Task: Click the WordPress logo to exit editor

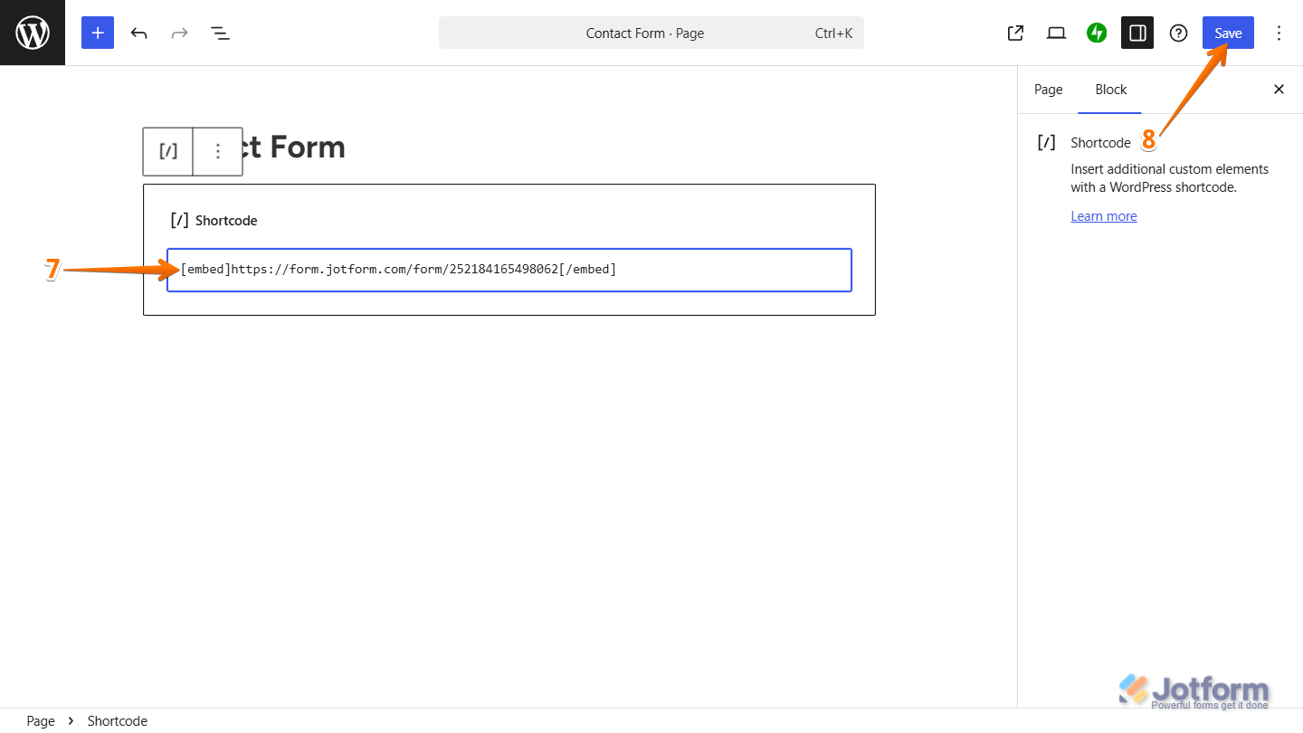Action: pos(33,33)
